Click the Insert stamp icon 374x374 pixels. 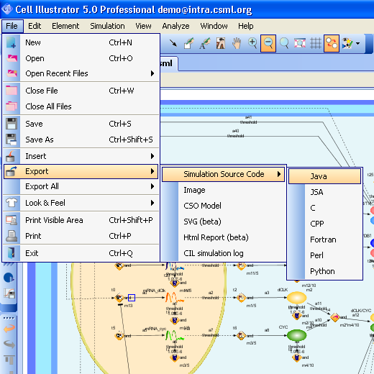point(11,156)
